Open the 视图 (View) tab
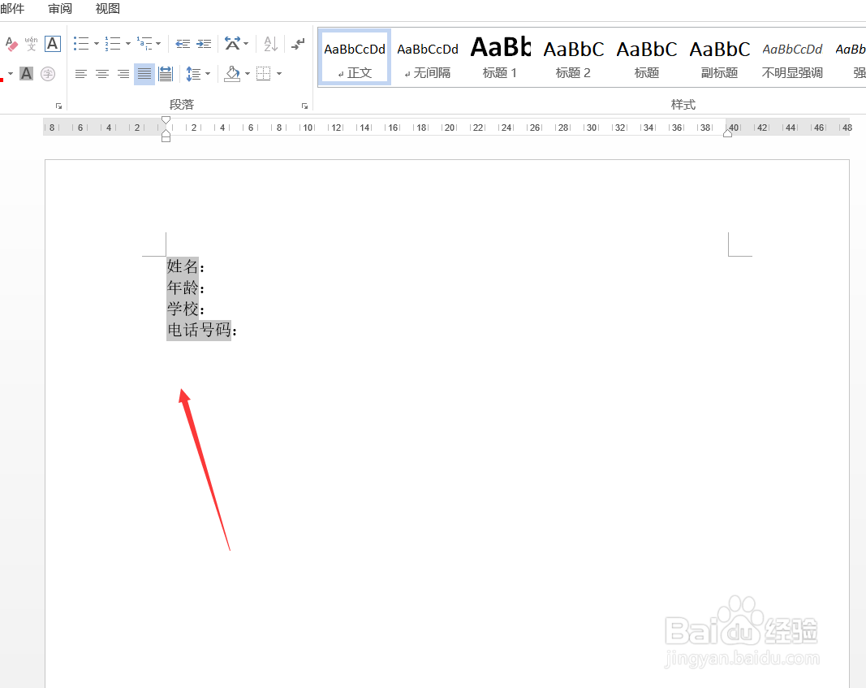 click(108, 9)
